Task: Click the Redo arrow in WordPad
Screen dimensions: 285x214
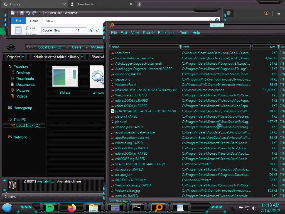Action: [34, 13]
